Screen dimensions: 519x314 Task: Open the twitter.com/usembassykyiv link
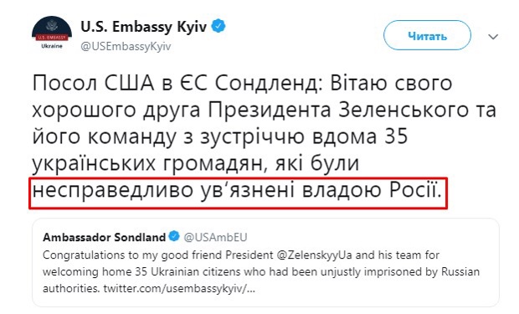179,289
